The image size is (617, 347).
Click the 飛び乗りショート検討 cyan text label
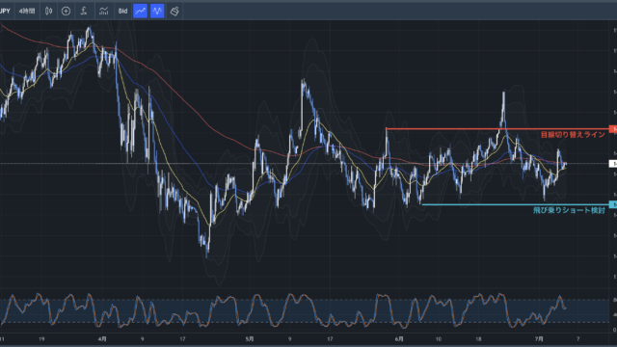pos(569,210)
